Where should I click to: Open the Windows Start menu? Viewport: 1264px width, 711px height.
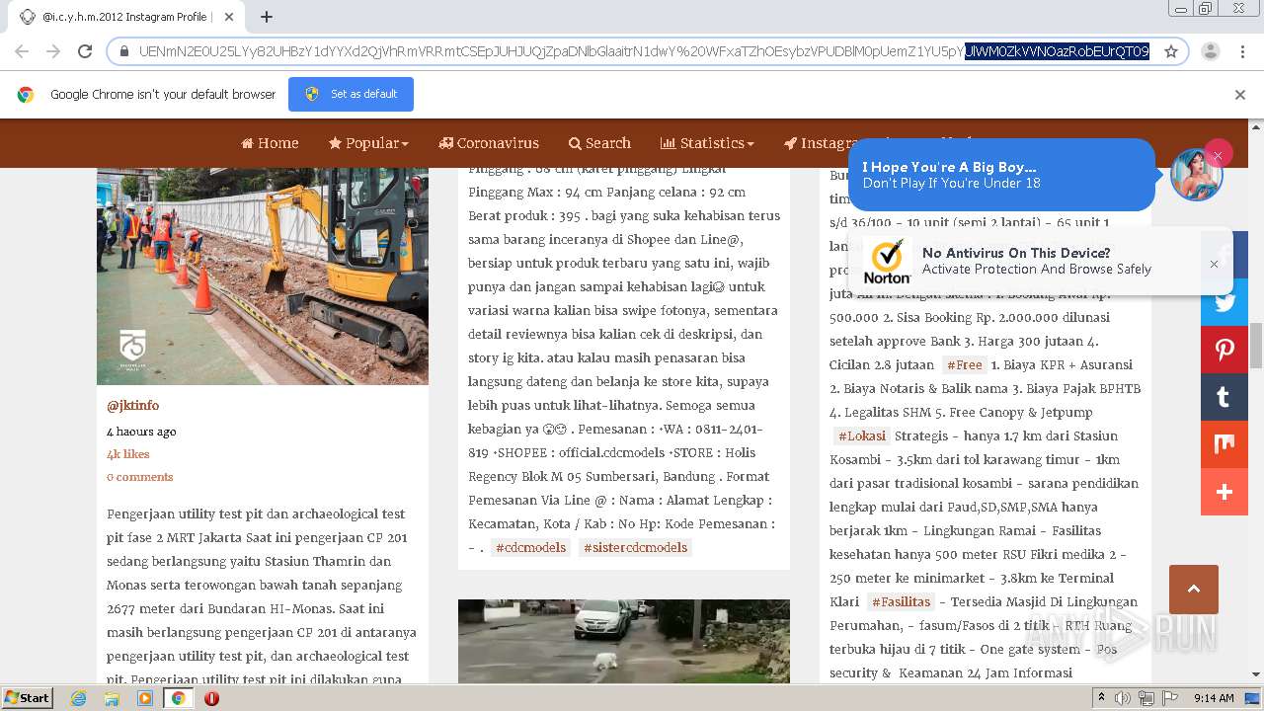(x=28, y=697)
